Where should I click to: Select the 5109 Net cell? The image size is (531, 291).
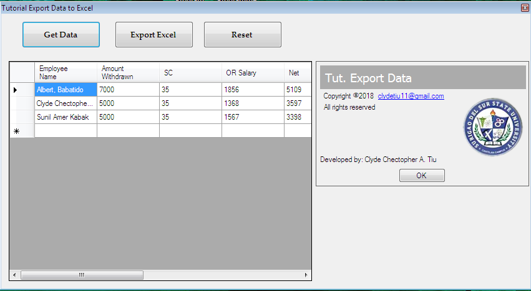[x=298, y=90]
